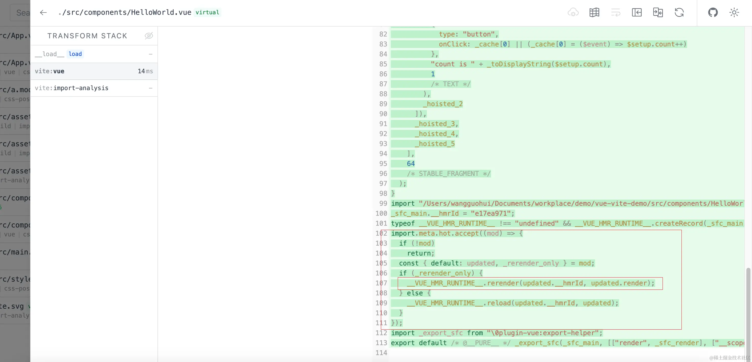Screen dimensions: 752x362
Task: Click the partially hidden Search field
Action: click(20, 13)
